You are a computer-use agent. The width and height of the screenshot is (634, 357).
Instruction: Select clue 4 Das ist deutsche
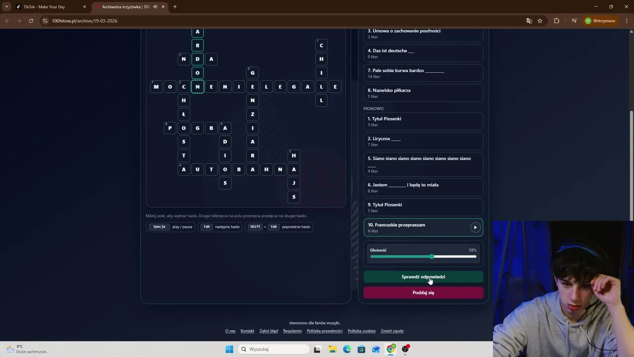(423, 53)
